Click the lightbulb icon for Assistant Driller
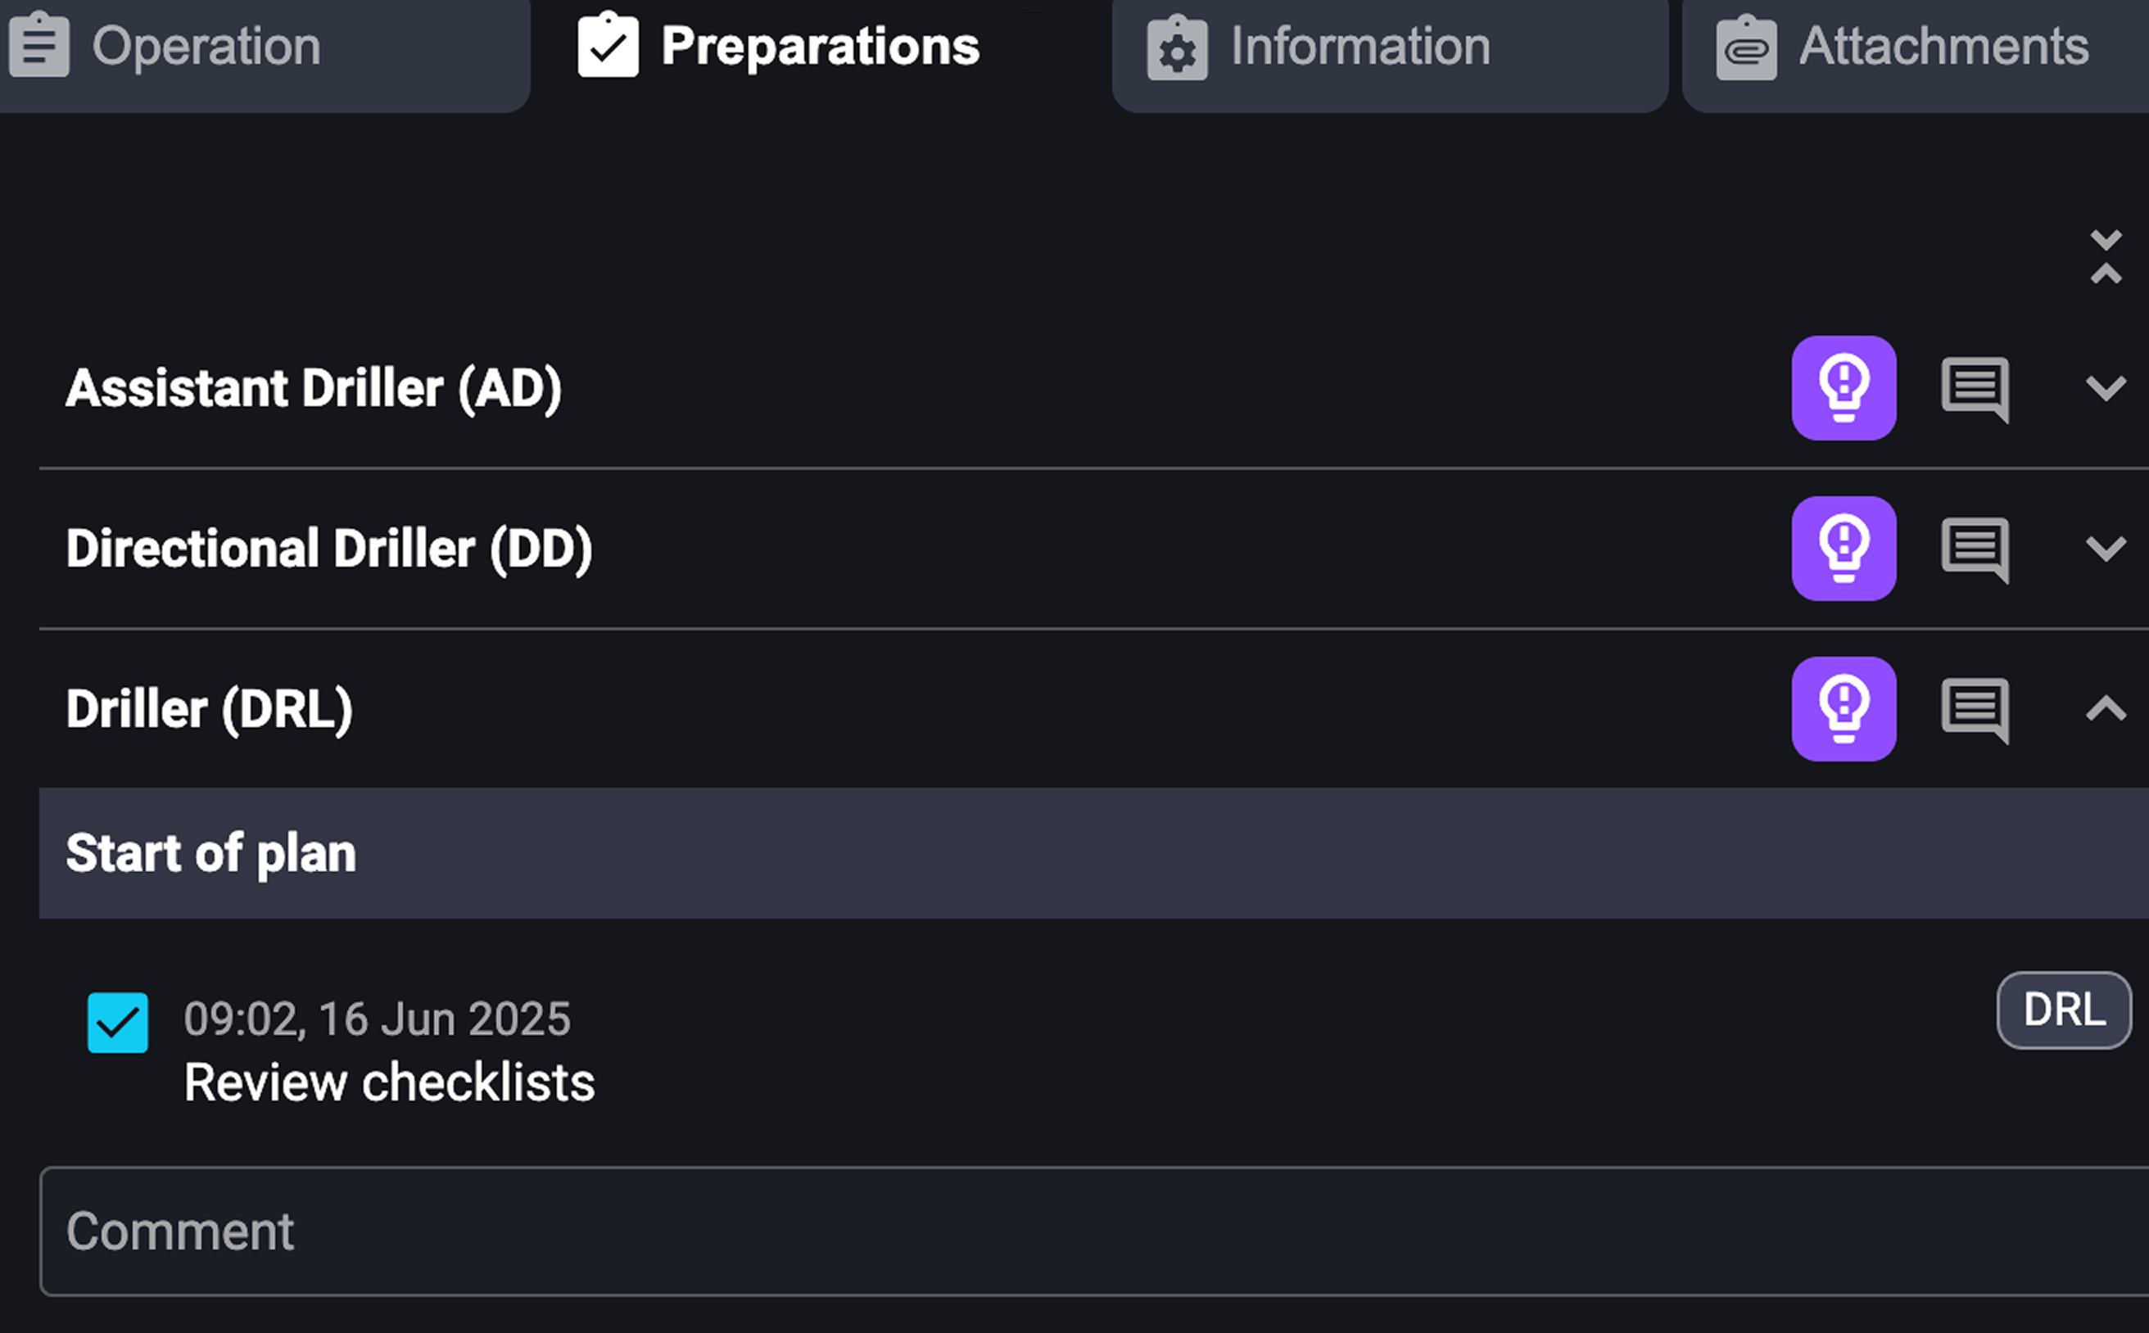2149x1333 pixels. (x=1845, y=388)
